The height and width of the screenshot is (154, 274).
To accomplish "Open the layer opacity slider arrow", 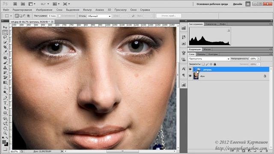I will [x=259, y=59].
